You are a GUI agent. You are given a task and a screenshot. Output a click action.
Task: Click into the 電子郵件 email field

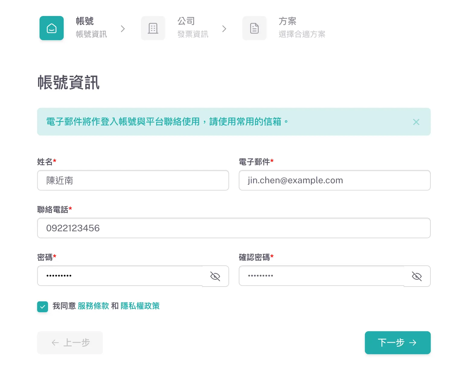(334, 181)
